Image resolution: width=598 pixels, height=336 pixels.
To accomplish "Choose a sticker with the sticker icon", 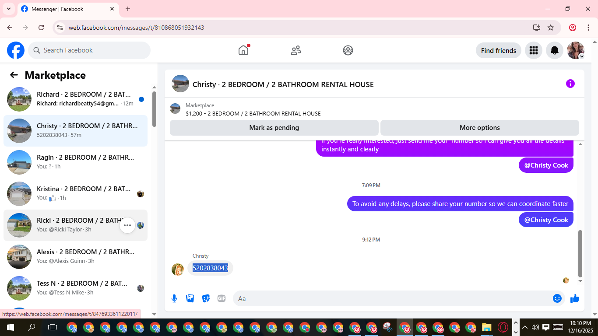I will click(x=206, y=298).
